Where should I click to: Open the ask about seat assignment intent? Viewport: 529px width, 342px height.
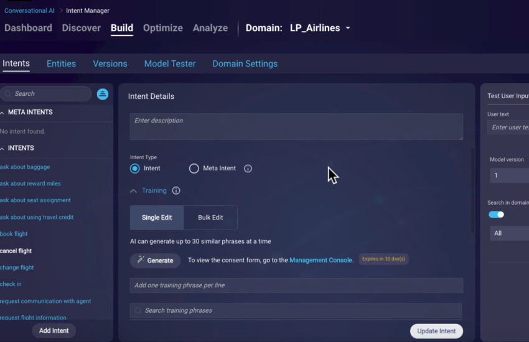35,200
